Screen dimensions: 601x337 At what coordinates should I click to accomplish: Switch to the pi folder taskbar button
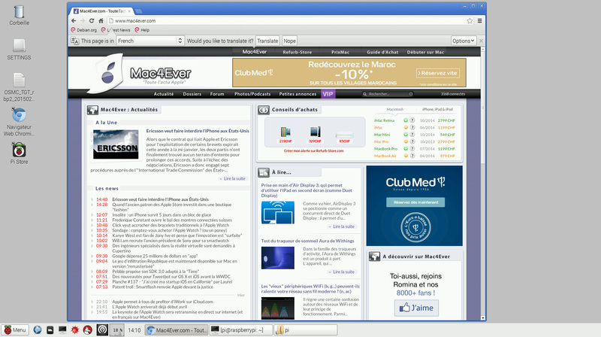(306, 329)
